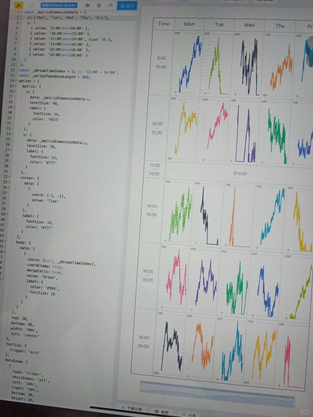Collapse the fold arrow at line 1
313x417 pixels.
pyautogui.click(x=21, y=12)
